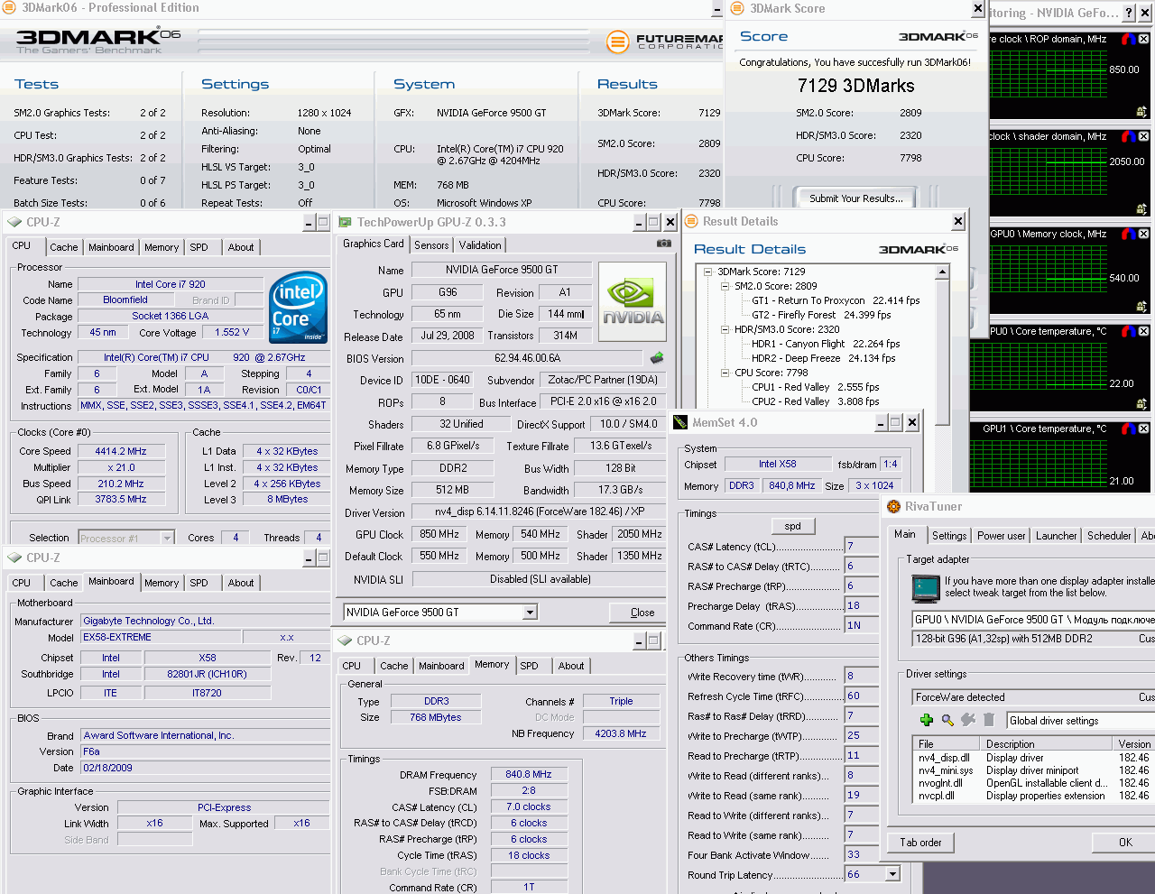Click GPU-Z Close button
This screenshot has height=894, width=1155.
click(x=642, y=613)
